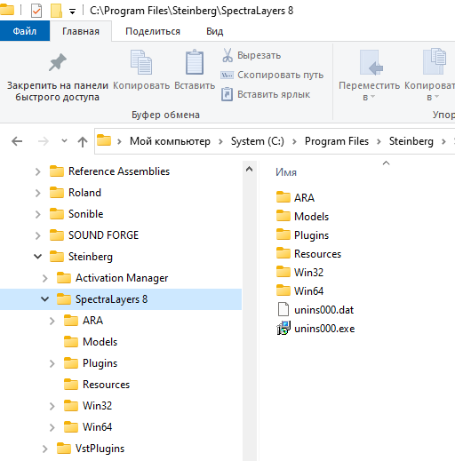455x461 pixels.
Task: Select the Resources folder in the file list
Action: tap(308, 254)
